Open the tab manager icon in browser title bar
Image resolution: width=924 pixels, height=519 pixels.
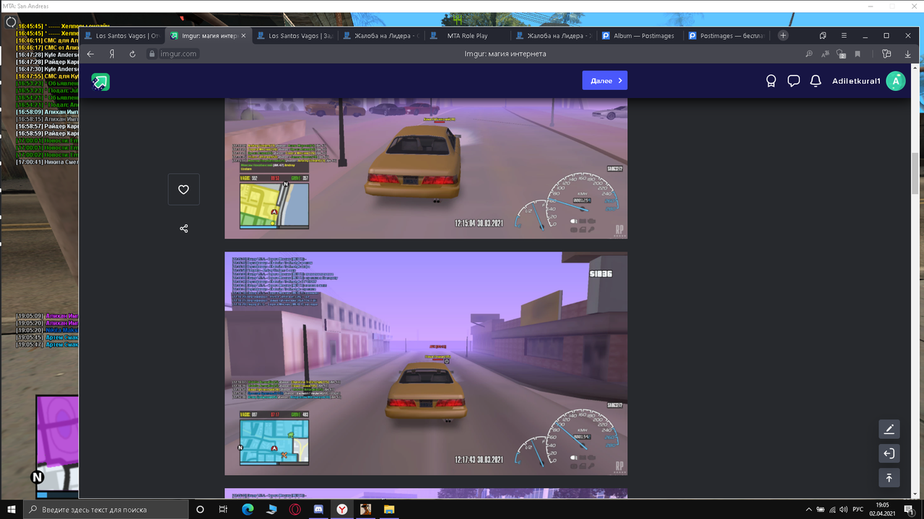pyautogui.click(x=822, y=35)
